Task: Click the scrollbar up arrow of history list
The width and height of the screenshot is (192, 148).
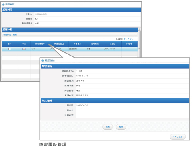Action: pos(139,29)
